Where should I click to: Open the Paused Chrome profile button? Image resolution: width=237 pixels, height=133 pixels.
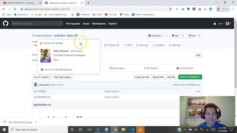pos(223,9)
